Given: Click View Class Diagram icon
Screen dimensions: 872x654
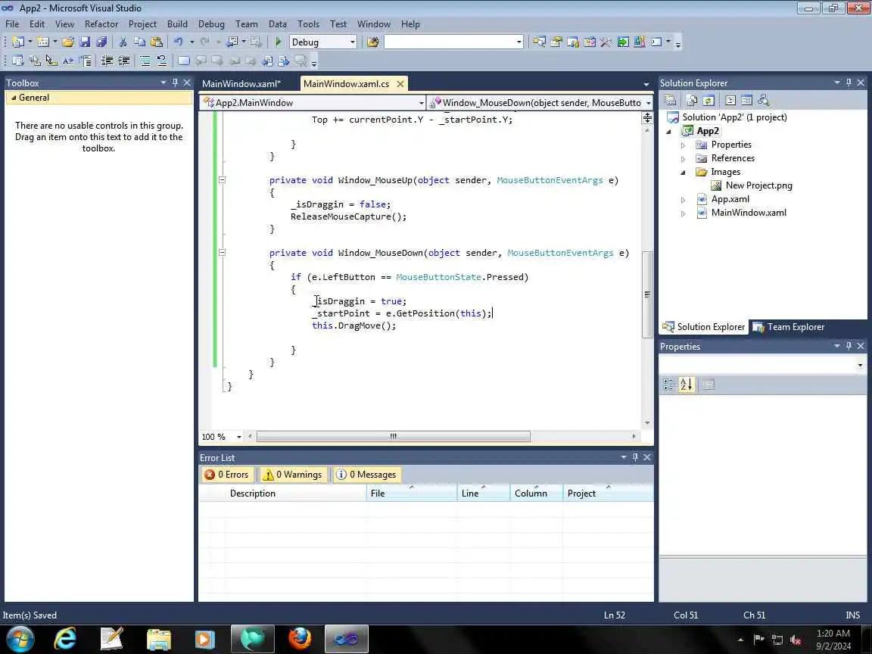Looking at the screenshot, I should [764, 100].
